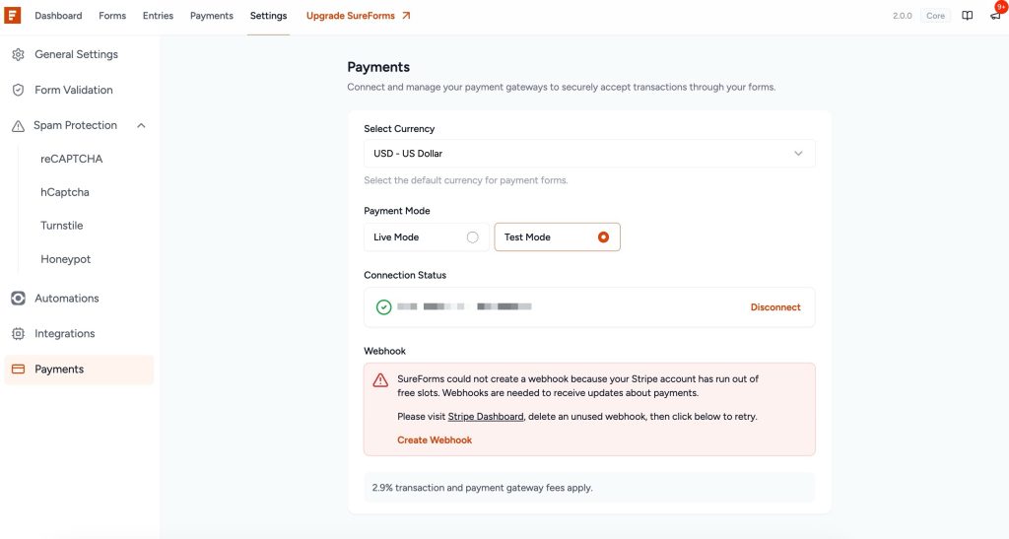Screen dimensions: 1009x539
Task: Click the Upgrade SureForms link
Action: pos(351,16)
